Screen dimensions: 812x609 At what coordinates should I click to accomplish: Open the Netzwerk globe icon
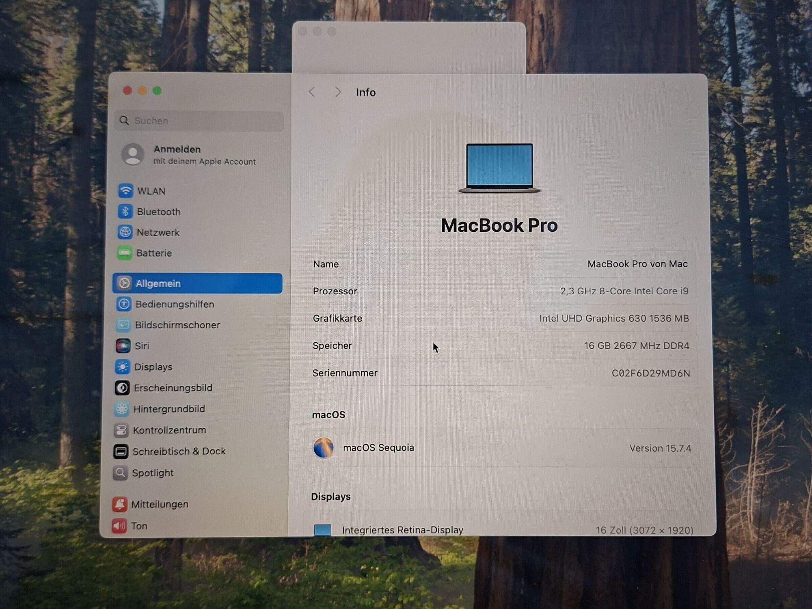(x=125, y=232)
